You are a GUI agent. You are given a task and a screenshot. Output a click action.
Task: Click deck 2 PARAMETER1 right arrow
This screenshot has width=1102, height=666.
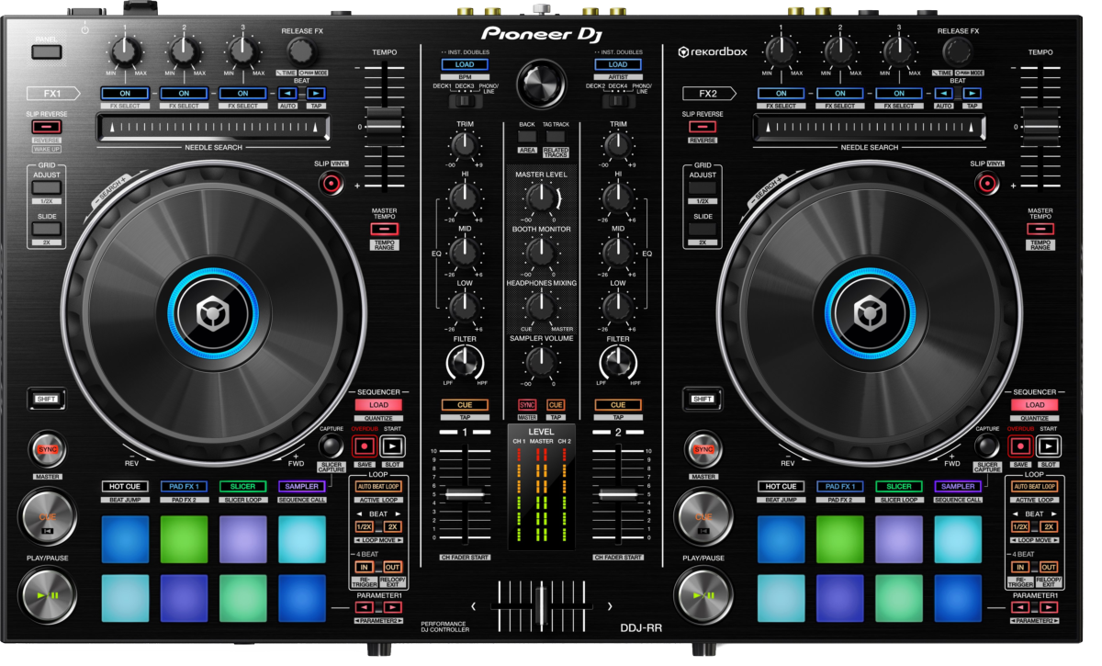point(1048,607)
